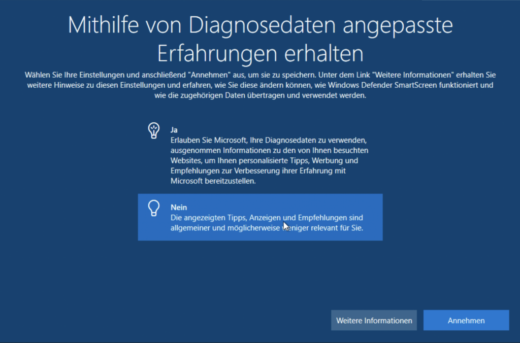
Task: Click the unlit lightbulb icon beside Nein
Action: [x=153, y=209]
